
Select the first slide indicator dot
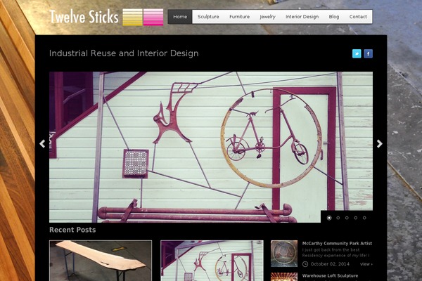pos(329,218)
